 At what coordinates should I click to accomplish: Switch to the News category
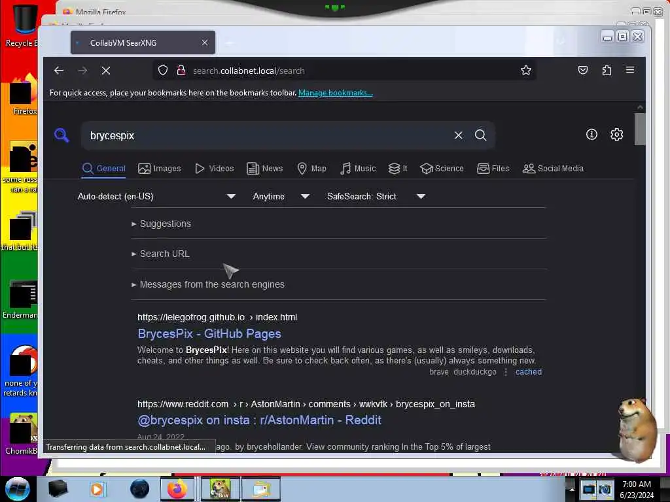264,169
